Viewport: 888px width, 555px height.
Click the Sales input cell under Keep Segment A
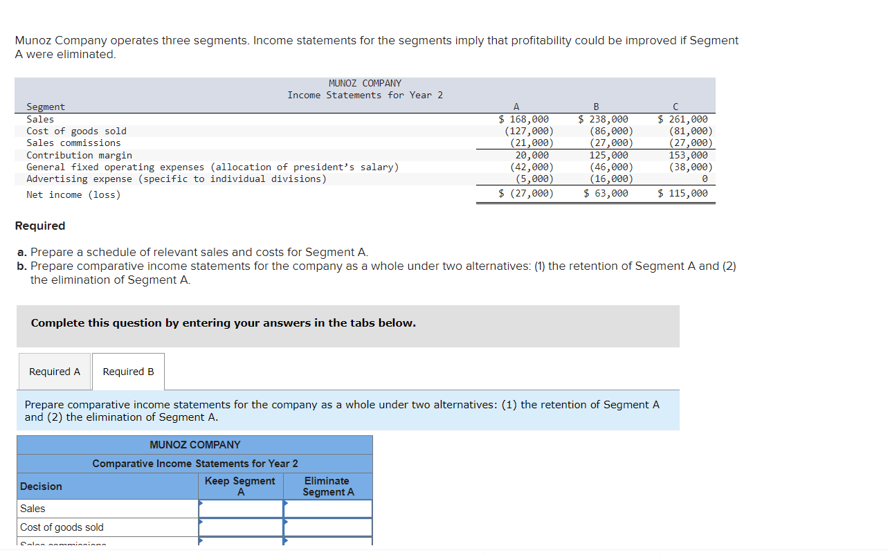click(241, 508)
